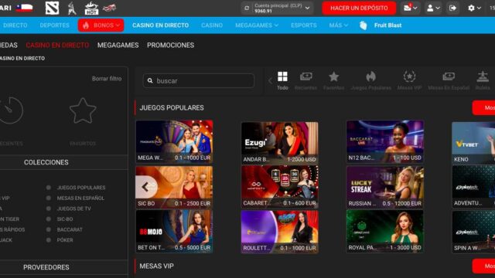Open CASINO menu item

point(212,25)
